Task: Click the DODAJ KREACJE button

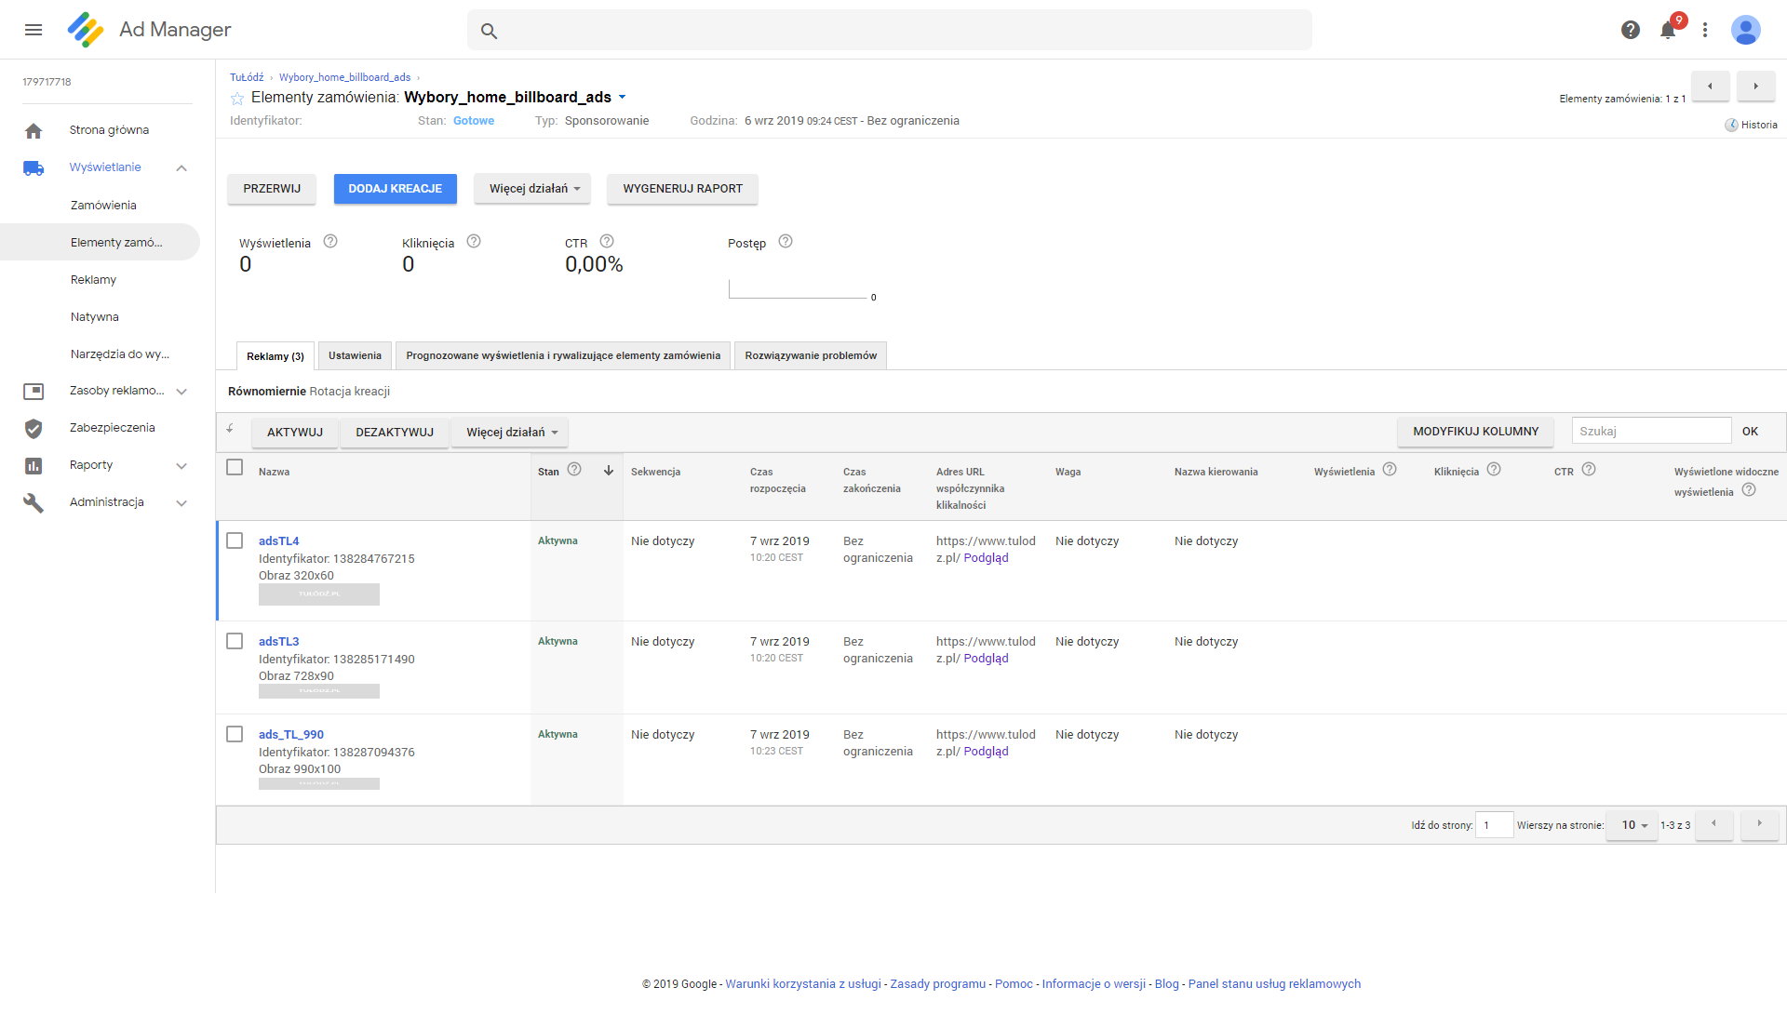Action: point(395,189)
